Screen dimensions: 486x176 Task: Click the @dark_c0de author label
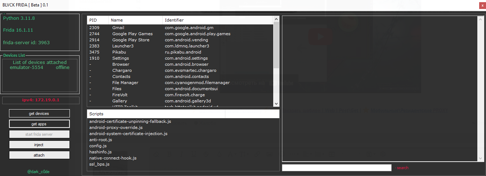tap(39, 172)
